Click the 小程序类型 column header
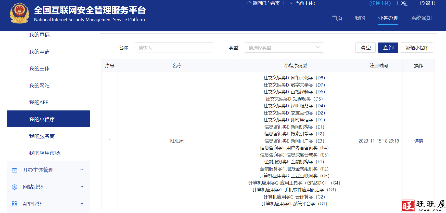Screen dimensions: 446x213 tap(295, 65)
